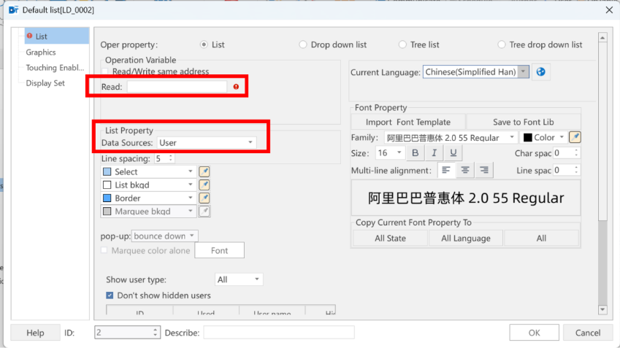Click the Import Font Template button
The height and width of the screenshot is (348, 620).
tap(408, 122)
